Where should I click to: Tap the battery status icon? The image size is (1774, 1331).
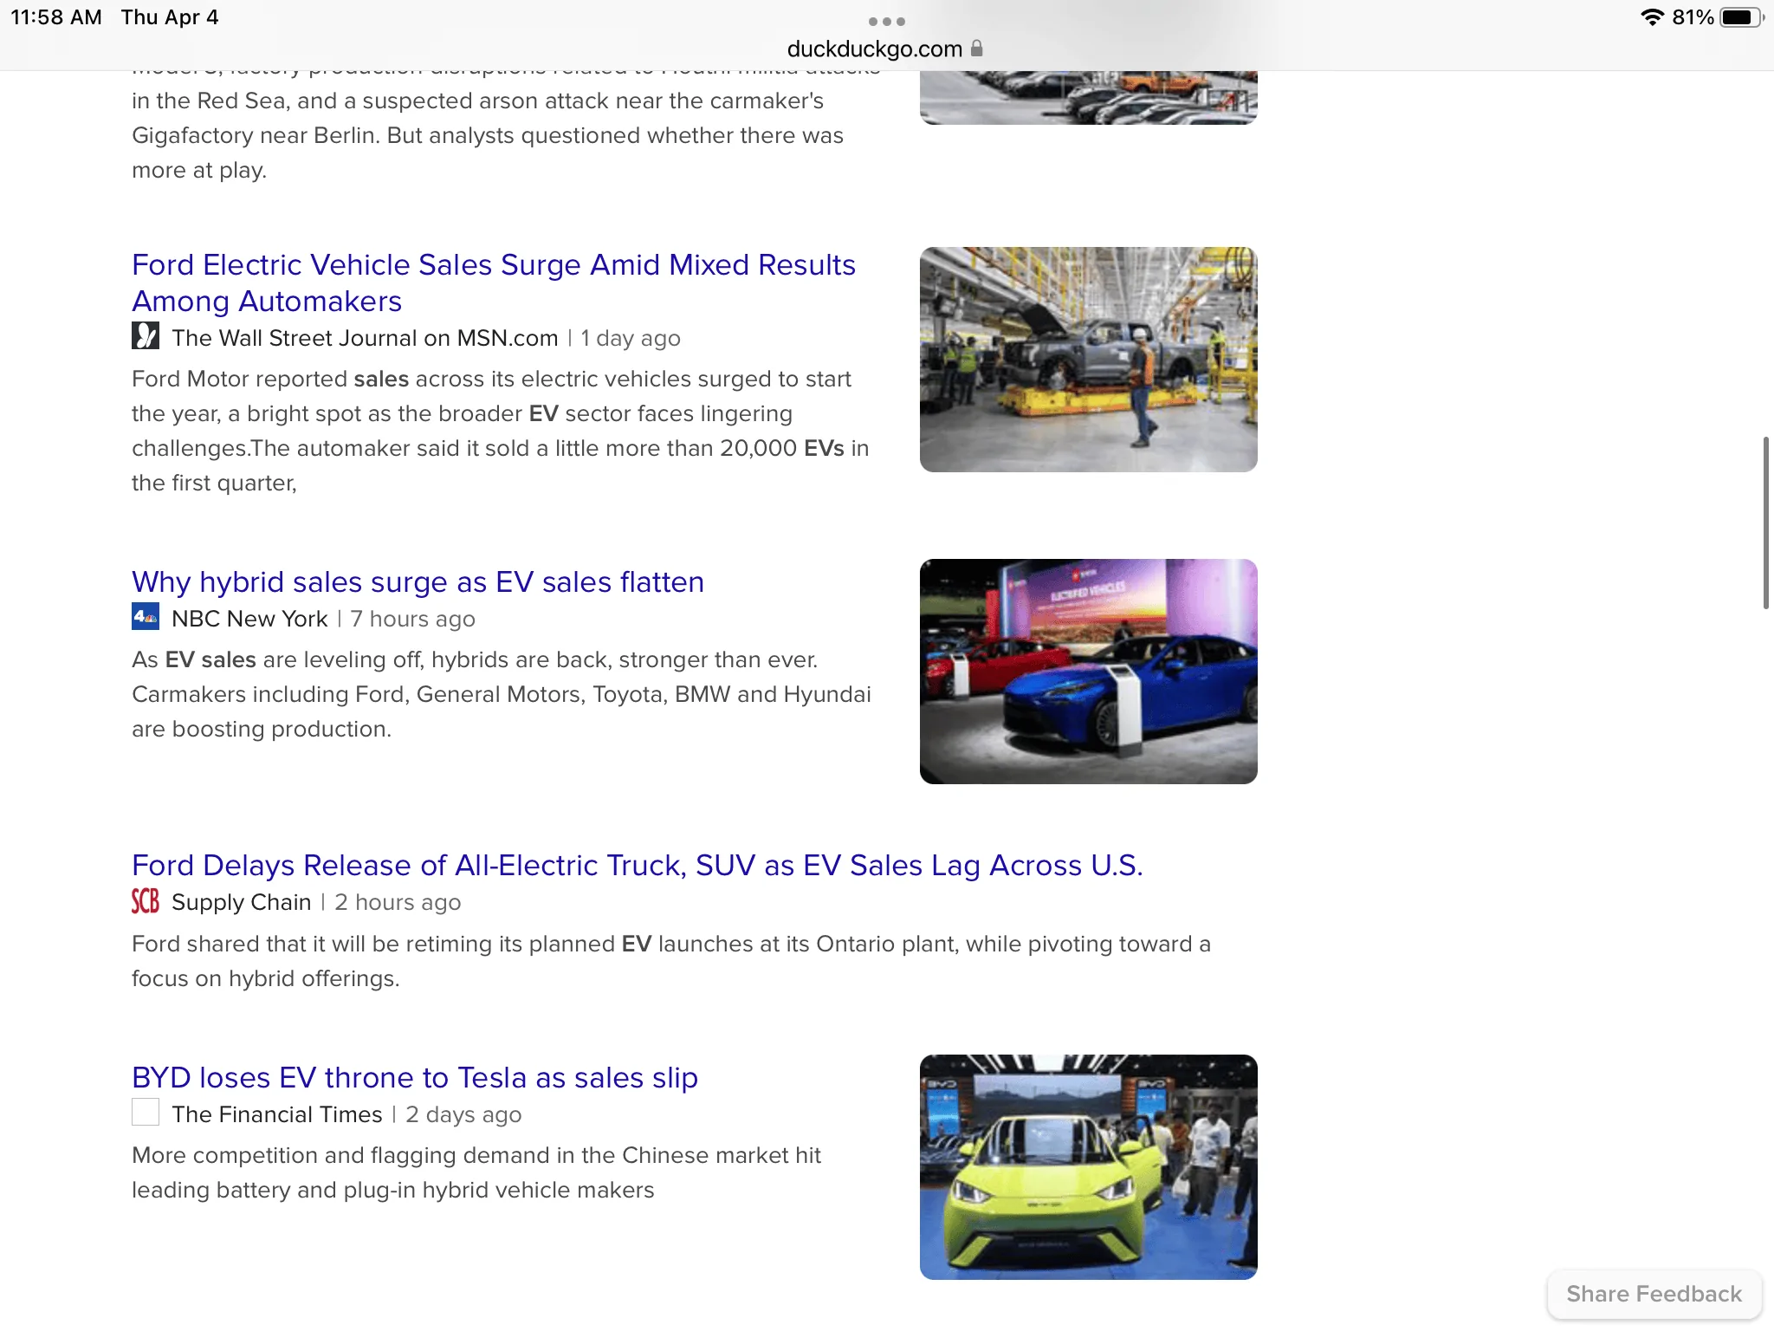pos(1741,17)
